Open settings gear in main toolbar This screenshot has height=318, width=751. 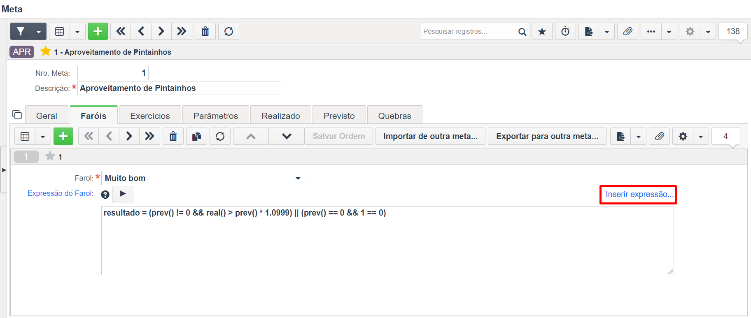pyautogui.click(x=690, y=31)
